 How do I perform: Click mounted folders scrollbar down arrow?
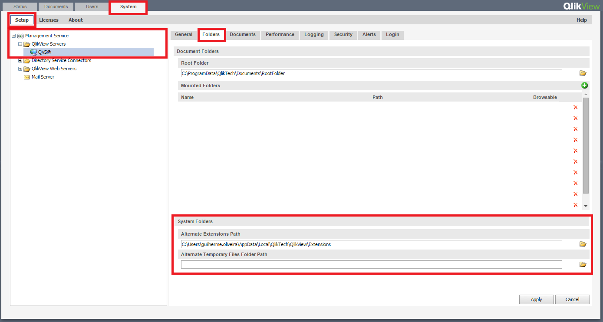pyautogui.click(x=586, y=206)
